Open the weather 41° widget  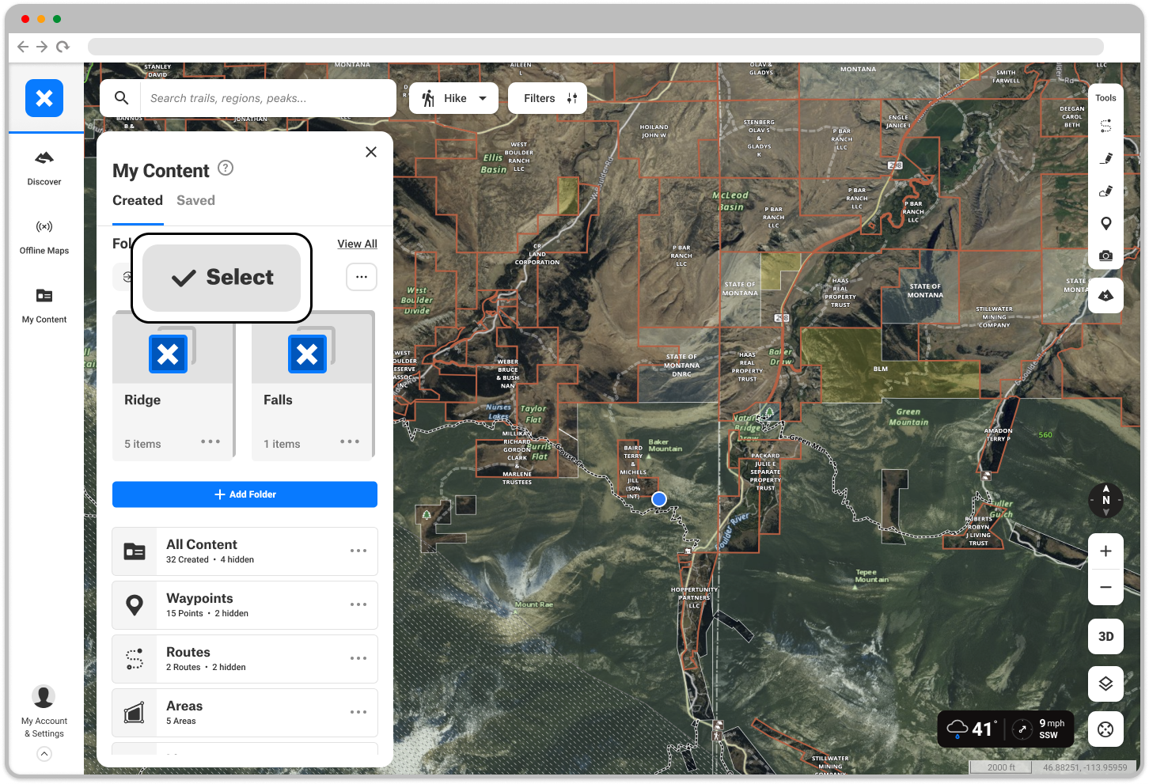(973, 729)
